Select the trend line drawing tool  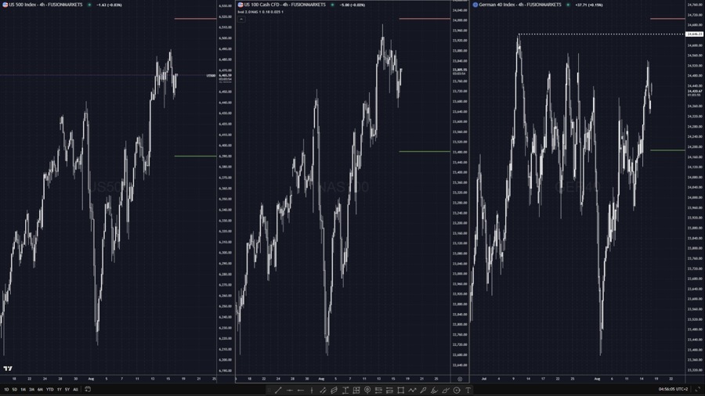click(278, 390)
